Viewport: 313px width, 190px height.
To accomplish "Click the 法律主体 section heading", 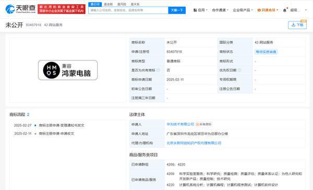I will pos(137,114).
